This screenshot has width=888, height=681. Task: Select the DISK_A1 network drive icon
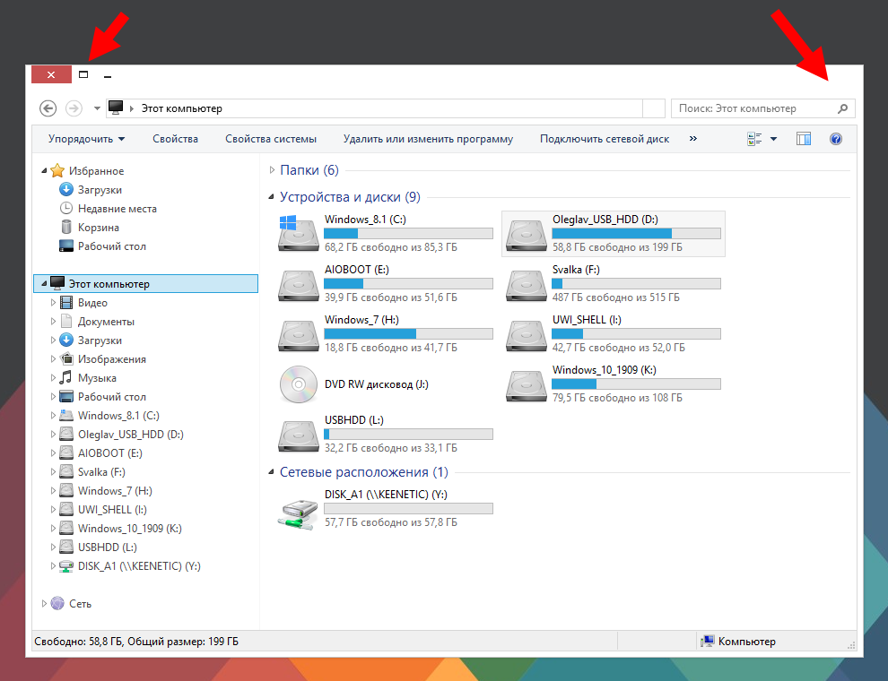pos(298,513)
